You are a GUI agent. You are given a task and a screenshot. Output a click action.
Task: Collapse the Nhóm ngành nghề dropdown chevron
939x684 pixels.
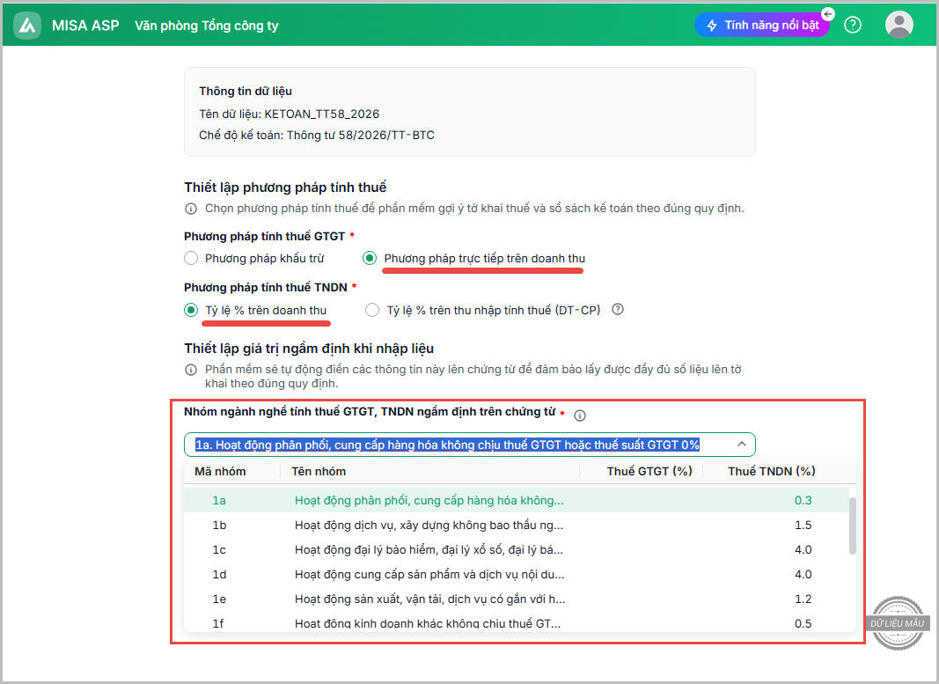click(x=741, y=445)
